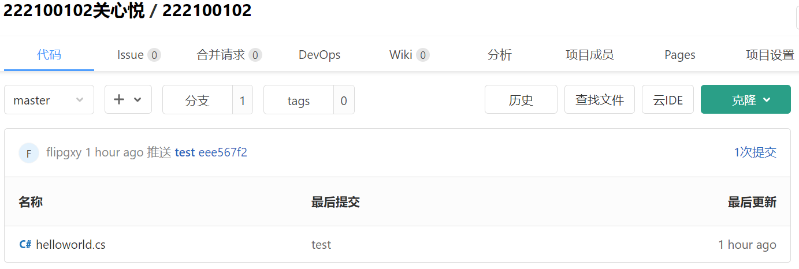Viewport: 799px width, 269px height.
Task: Open the 项目成员 tab
Action: [589, 55]
